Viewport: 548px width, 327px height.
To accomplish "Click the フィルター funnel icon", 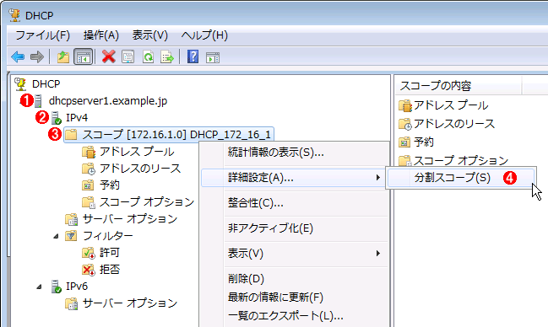I will click(71, 236).
